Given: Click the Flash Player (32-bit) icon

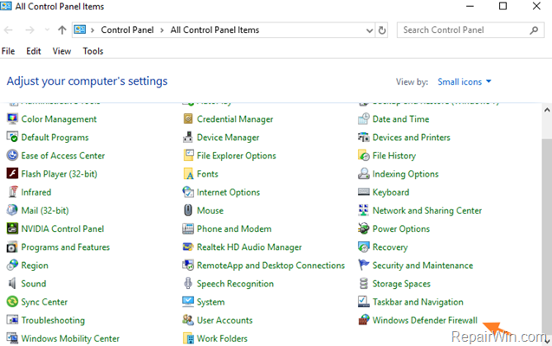Looking at the screenshot, I should (x=12, y=174).
